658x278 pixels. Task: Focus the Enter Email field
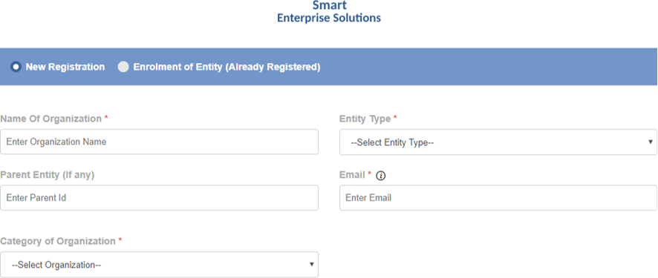(498, 198)
